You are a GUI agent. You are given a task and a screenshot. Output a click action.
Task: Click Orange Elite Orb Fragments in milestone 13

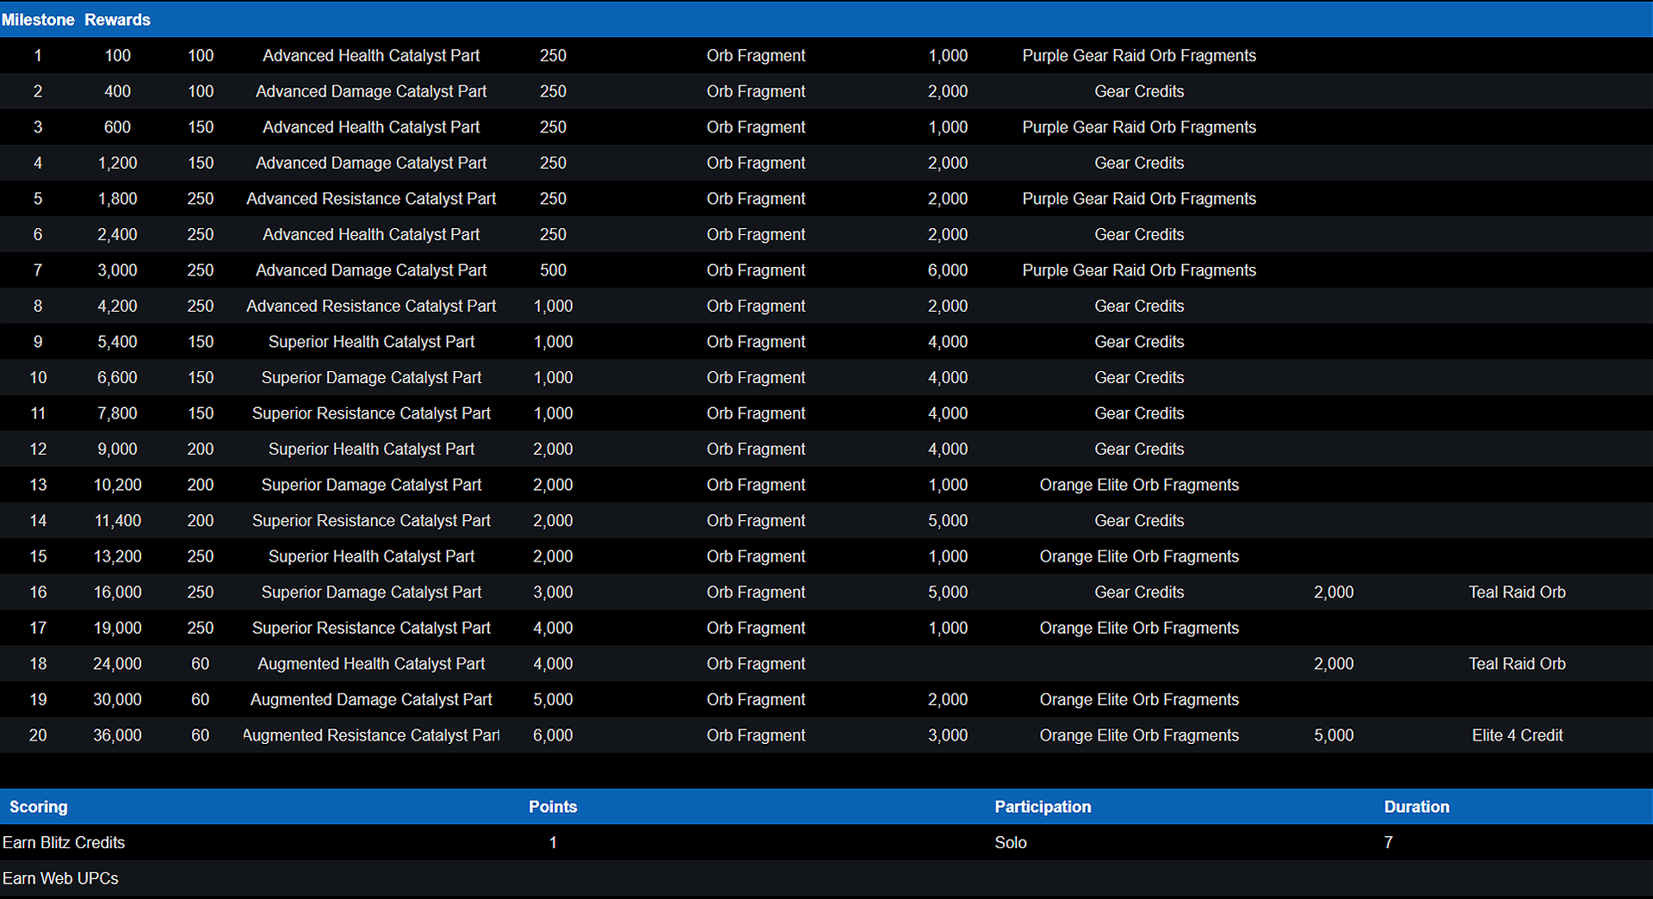click(1139, 485)
